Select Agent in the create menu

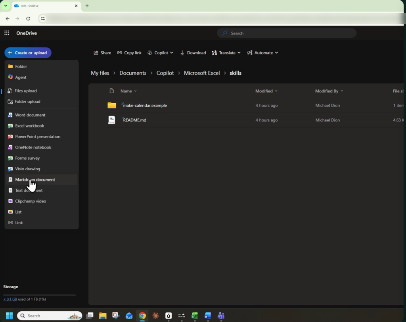pos(41,77)
